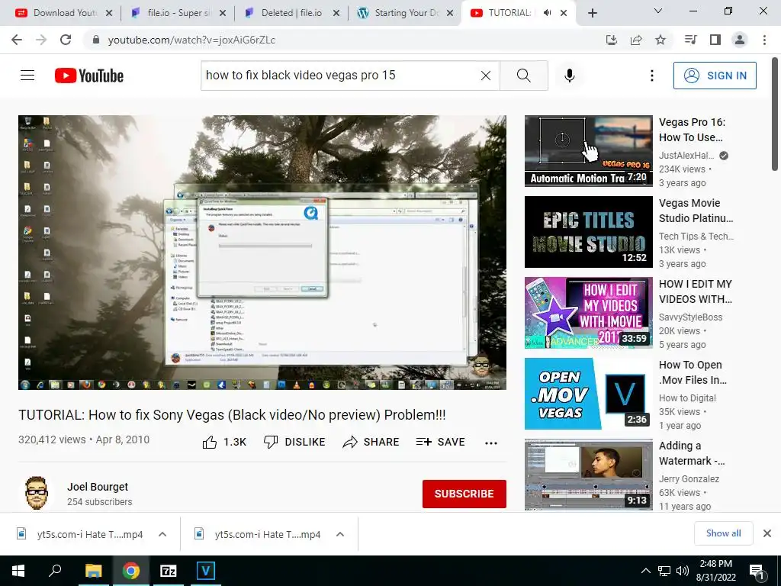Start voice search with microphone icon

[x=570, y=76]
